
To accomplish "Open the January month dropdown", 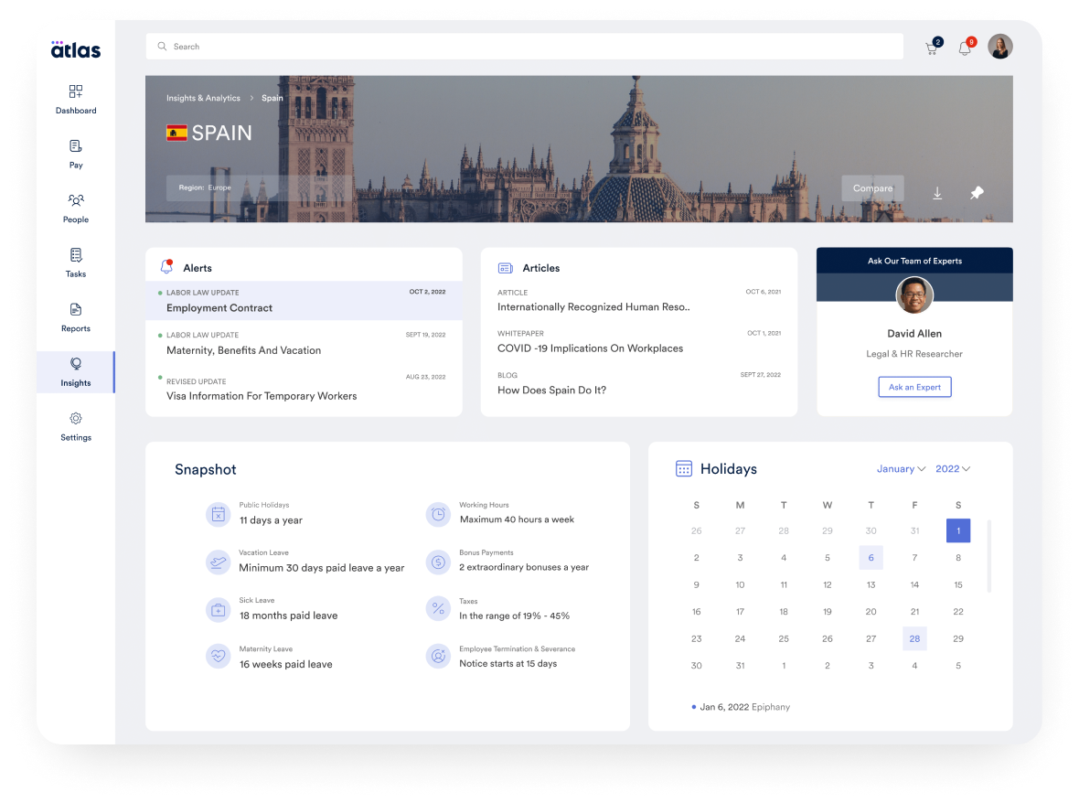I will [901, 468].
